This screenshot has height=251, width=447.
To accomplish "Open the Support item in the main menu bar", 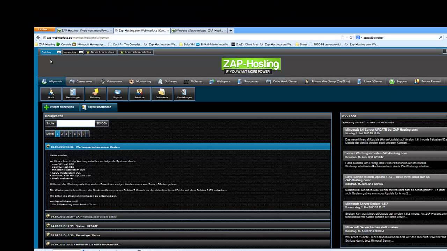I will tap(398, 82).
